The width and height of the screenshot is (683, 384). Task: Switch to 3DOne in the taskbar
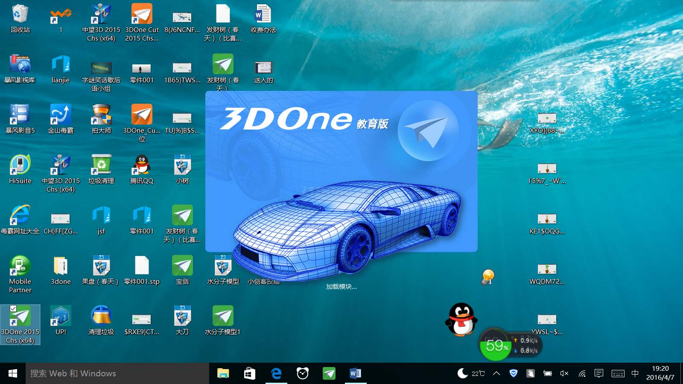pos(329,373)
